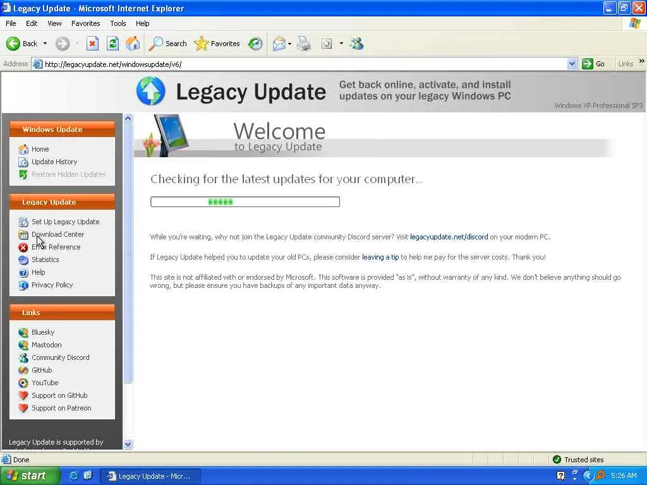647x485 pixels.
Task: Click the Error Reference red X icon
Action: [23, 247]
